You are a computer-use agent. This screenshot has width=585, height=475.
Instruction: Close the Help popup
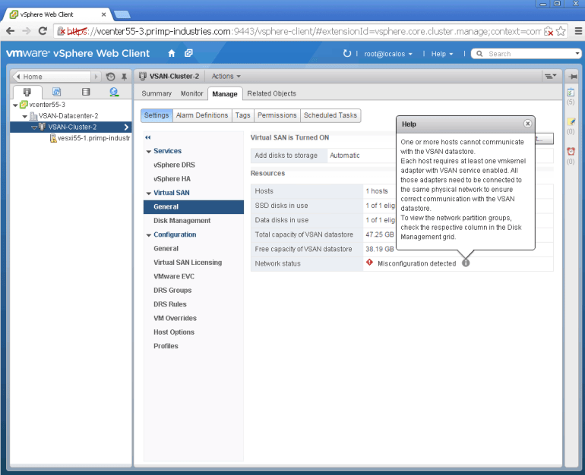(x=527, y=124)
